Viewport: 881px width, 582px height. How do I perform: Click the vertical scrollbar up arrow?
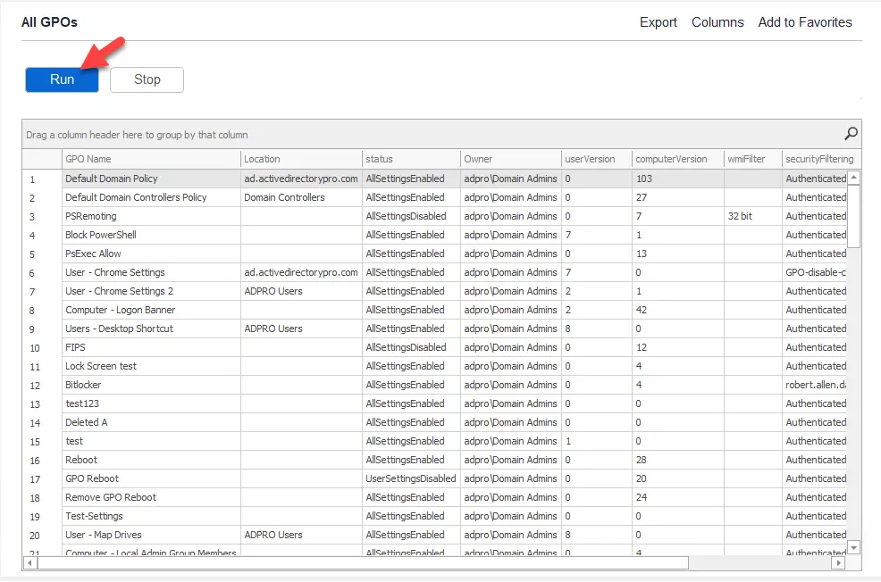[853, 178]
